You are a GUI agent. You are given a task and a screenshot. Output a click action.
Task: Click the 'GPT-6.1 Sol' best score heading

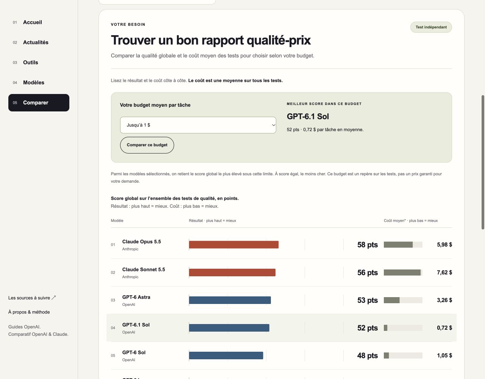coord(308,117)
